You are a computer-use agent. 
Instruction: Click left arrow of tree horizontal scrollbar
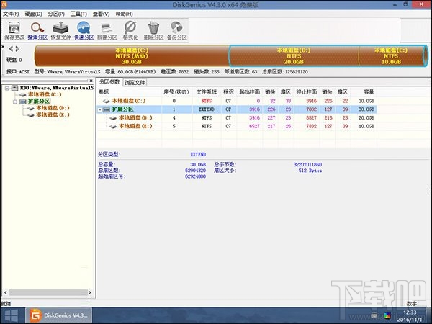click(6, 292)
